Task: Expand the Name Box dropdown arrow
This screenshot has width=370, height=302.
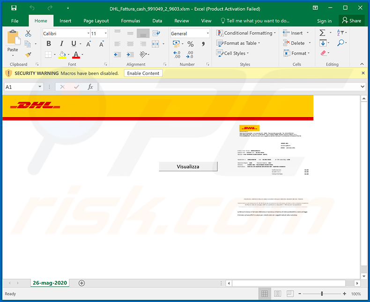Action: pos(40,87)
